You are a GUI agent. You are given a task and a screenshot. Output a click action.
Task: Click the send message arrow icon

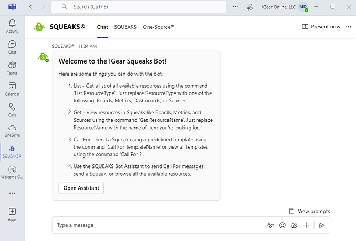(322, 225)
